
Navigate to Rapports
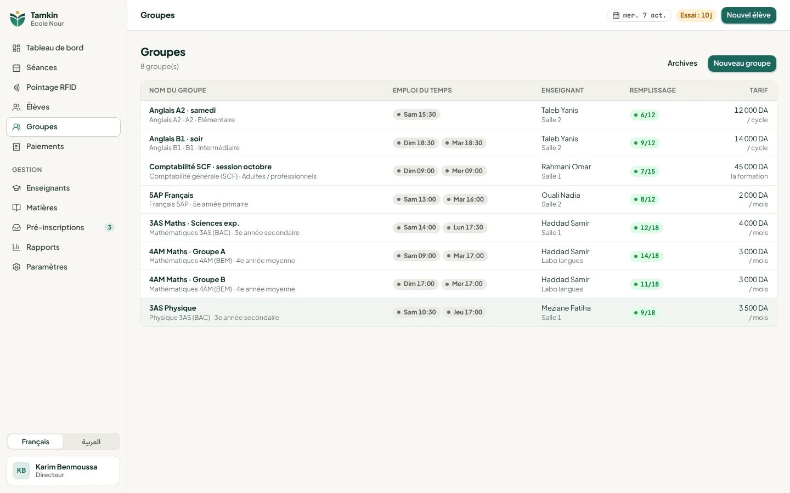click(x=63, y=248)
